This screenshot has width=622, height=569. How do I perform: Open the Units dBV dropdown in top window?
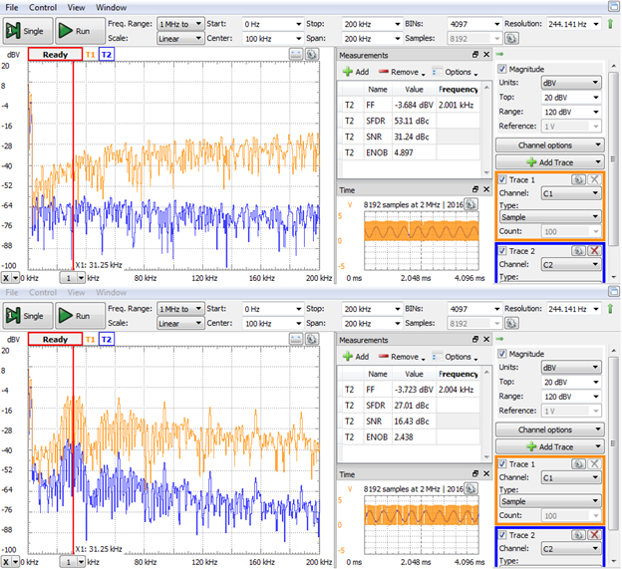(x=571, y=83)
